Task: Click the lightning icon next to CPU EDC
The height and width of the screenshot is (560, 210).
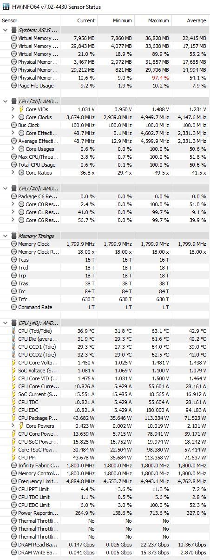Action: (x=13, y=410)
